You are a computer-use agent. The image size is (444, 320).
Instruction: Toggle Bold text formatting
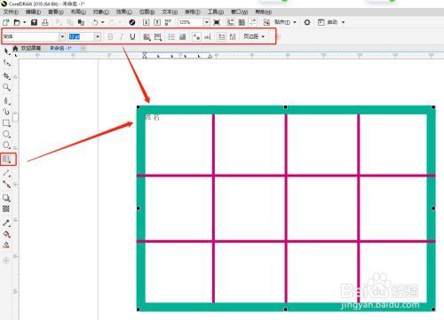click(x=110, y=36)
